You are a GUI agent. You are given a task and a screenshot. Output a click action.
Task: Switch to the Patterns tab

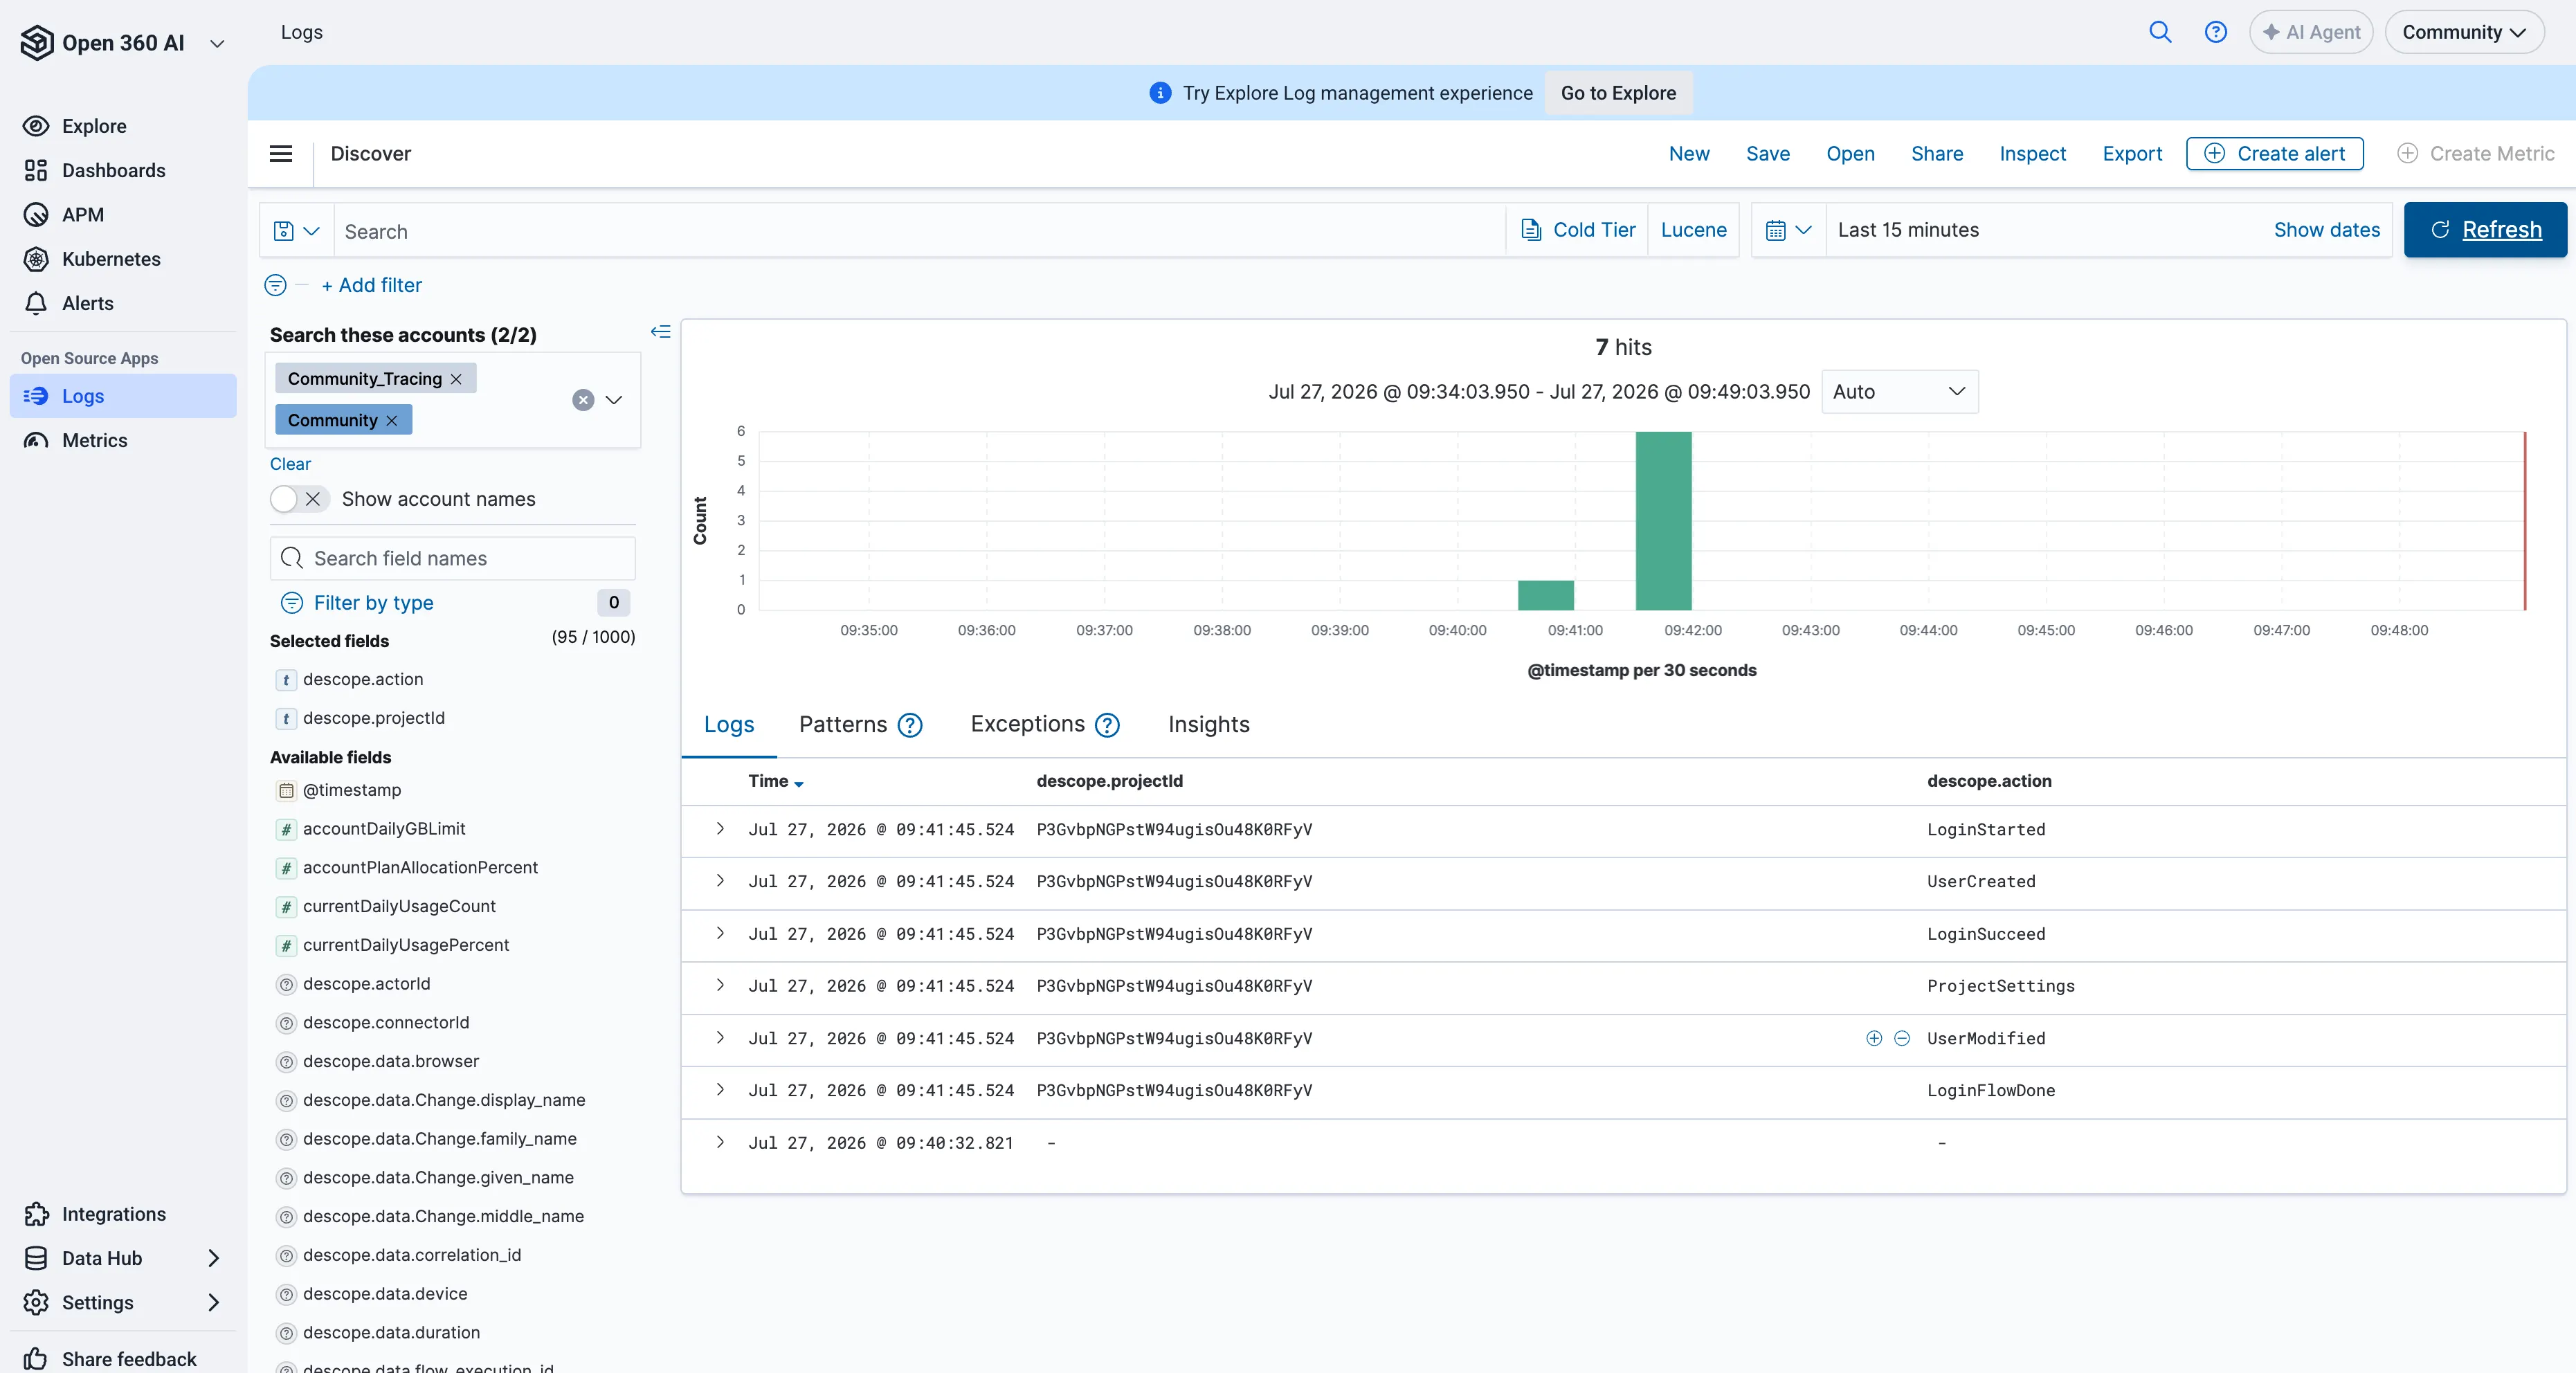(842, 724)
